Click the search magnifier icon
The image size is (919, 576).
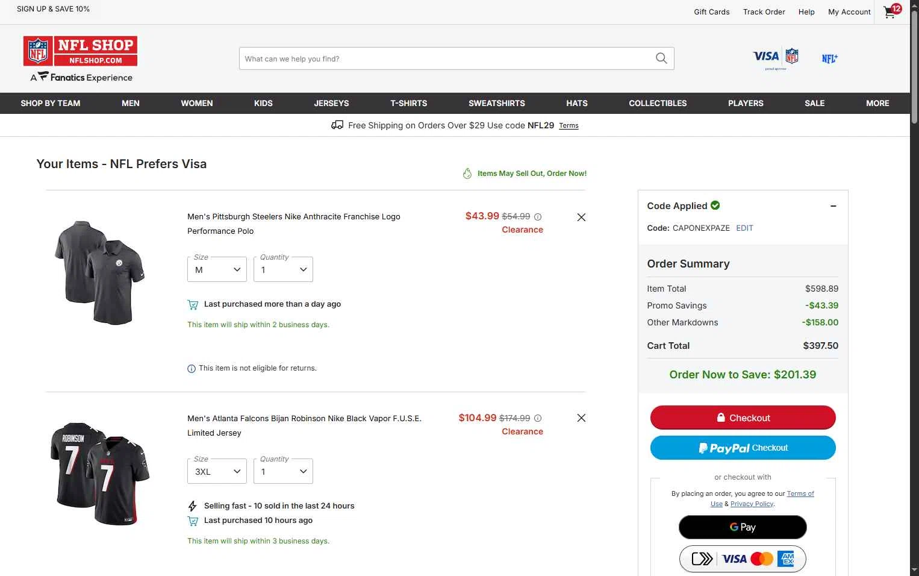click(661, 58)
